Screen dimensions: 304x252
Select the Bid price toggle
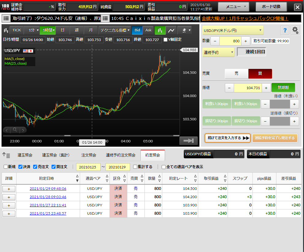click(x=137, y=30)
